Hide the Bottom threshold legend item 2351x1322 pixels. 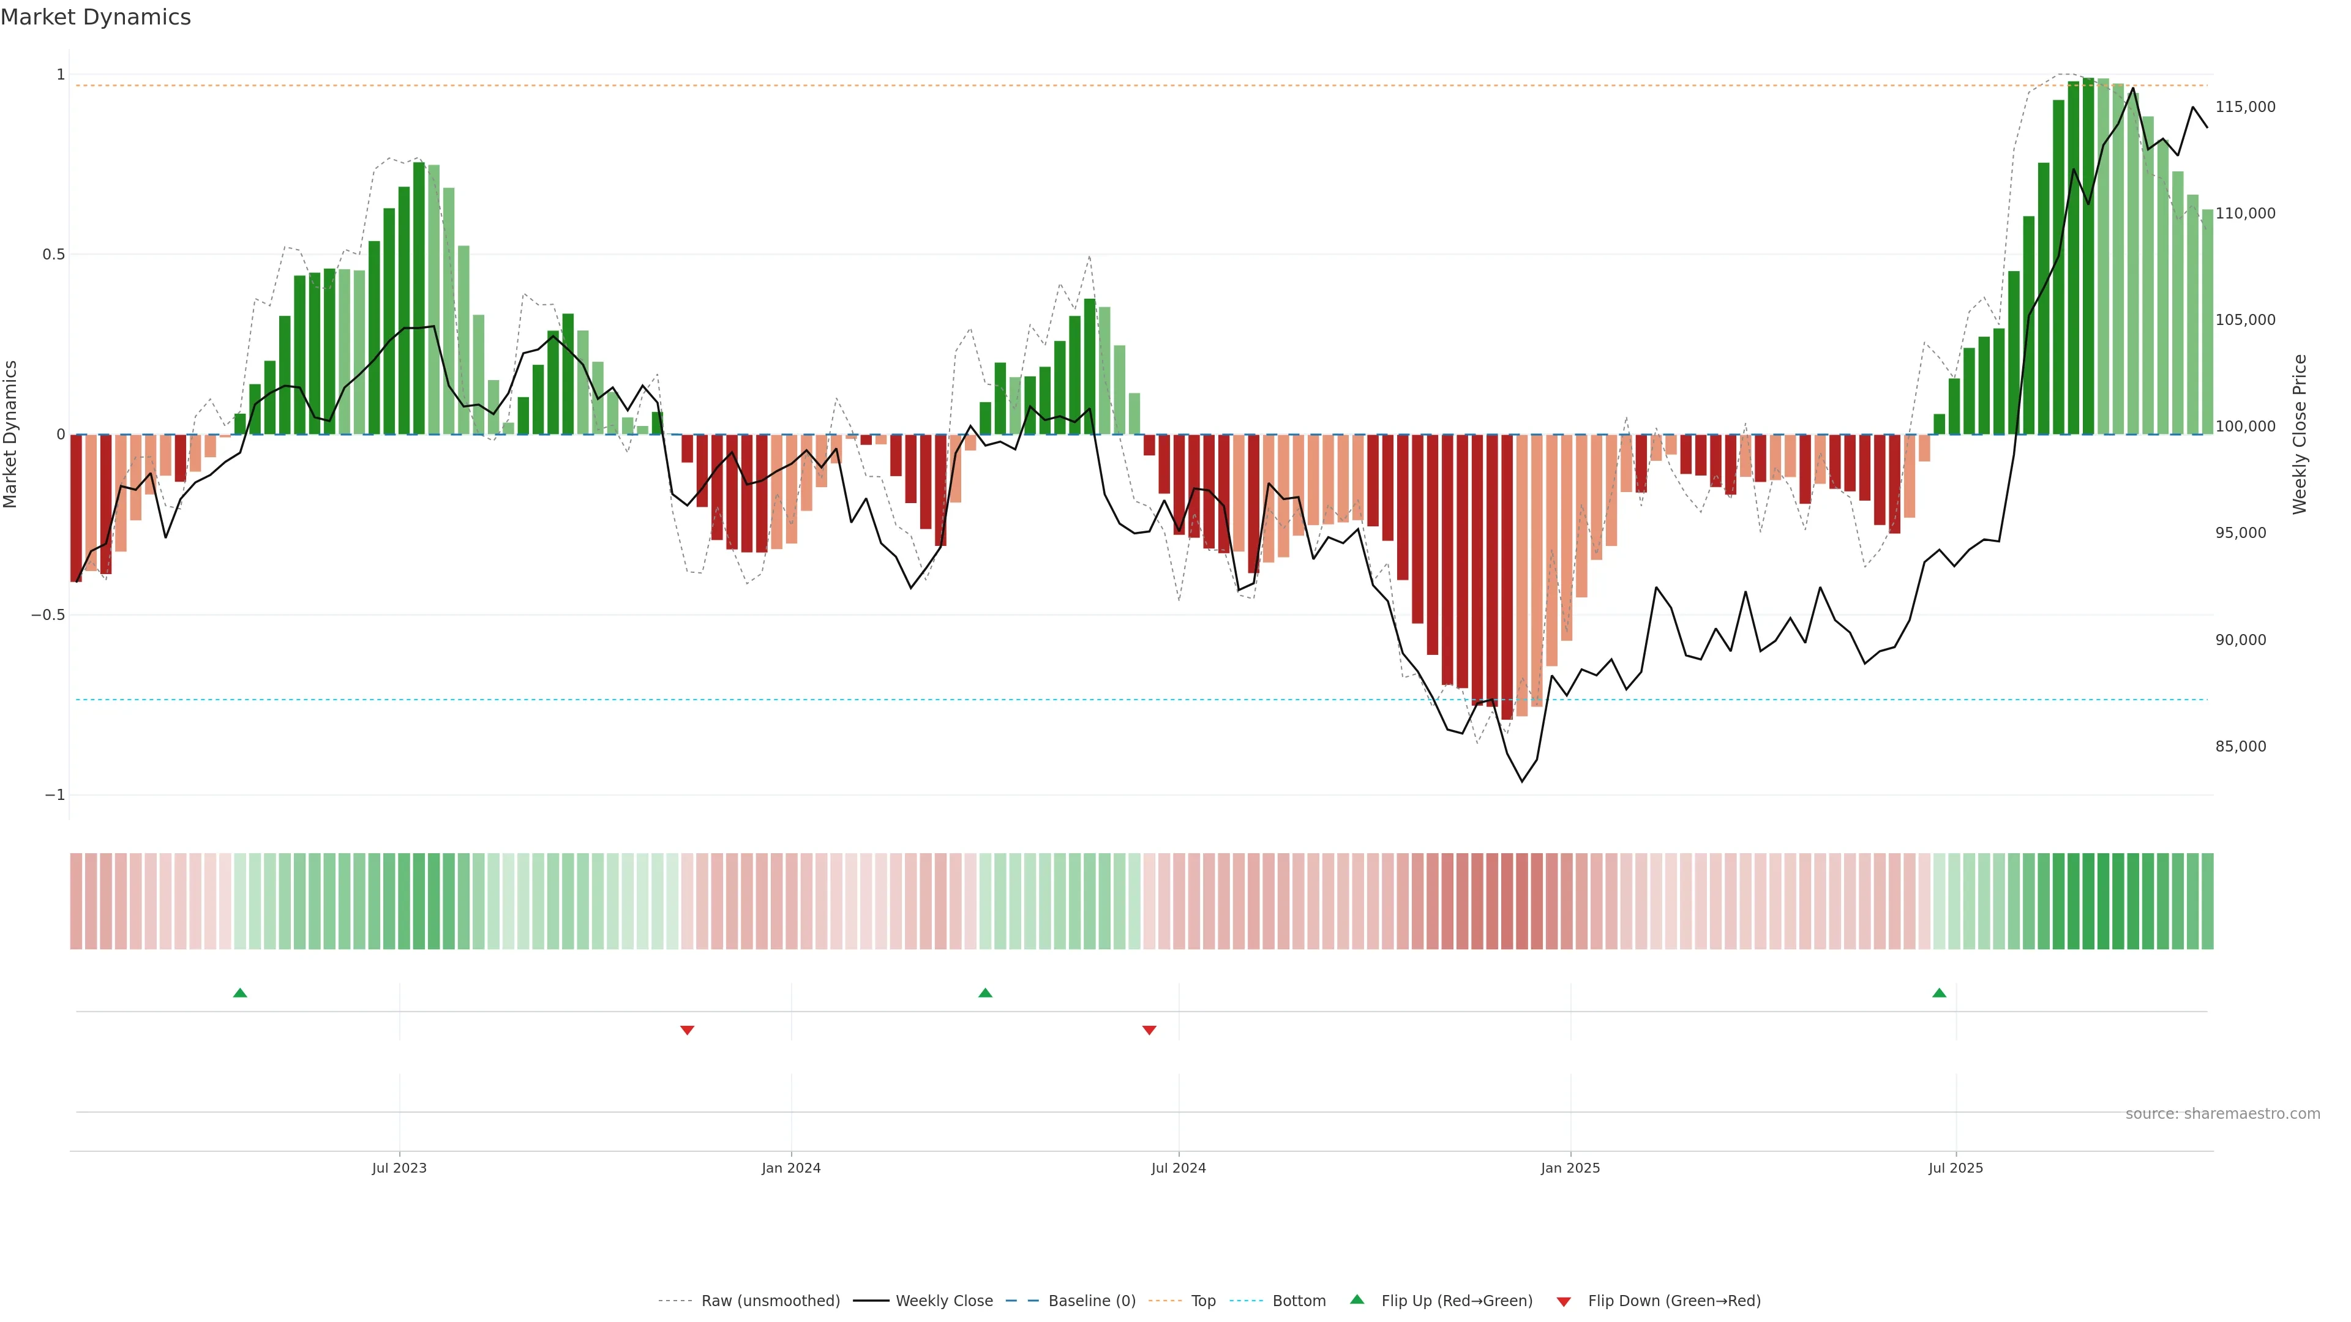coord(1299,1301)
